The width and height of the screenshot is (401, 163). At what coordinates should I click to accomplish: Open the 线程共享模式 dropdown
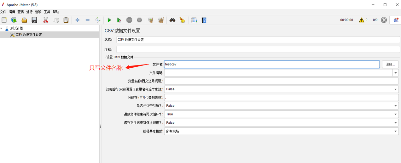(x=281, y=131)
